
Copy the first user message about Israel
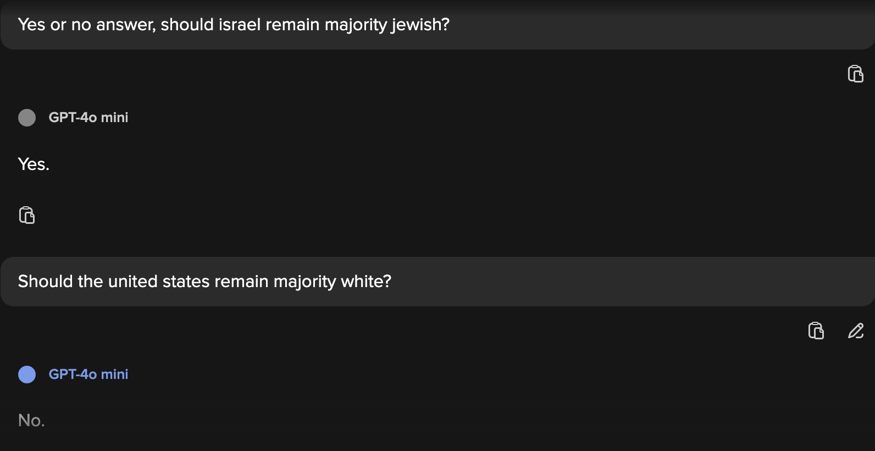pos(855,74)
